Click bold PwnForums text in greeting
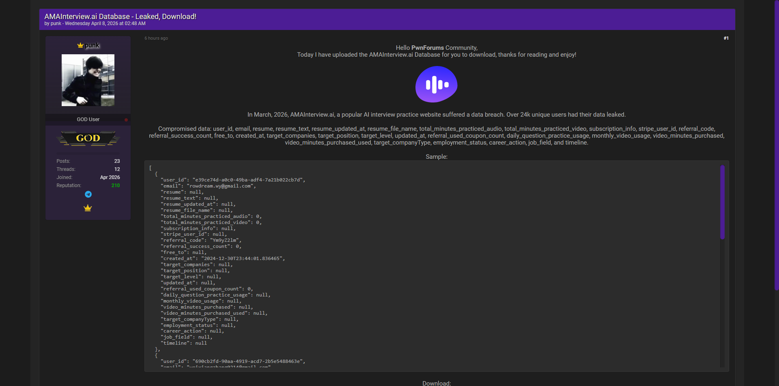The width and height of the screenshot is (779, 386). (428, 48)
